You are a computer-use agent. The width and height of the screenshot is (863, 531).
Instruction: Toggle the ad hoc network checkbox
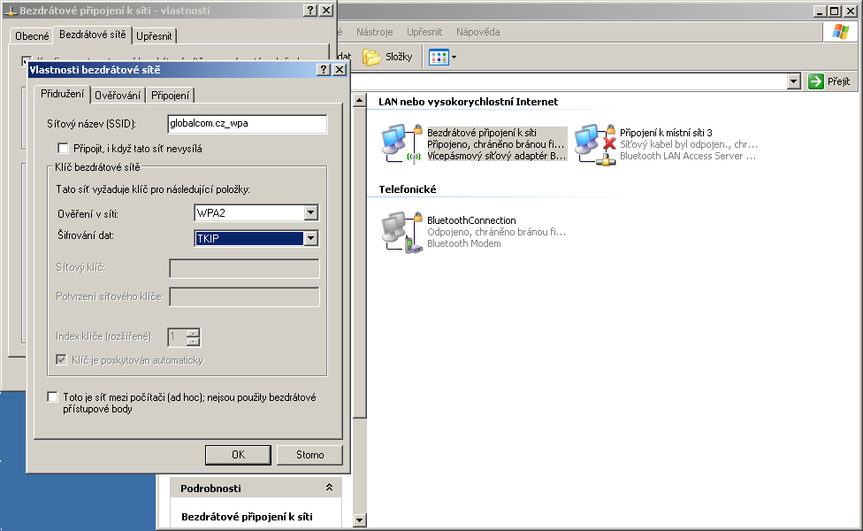(53, 398)
